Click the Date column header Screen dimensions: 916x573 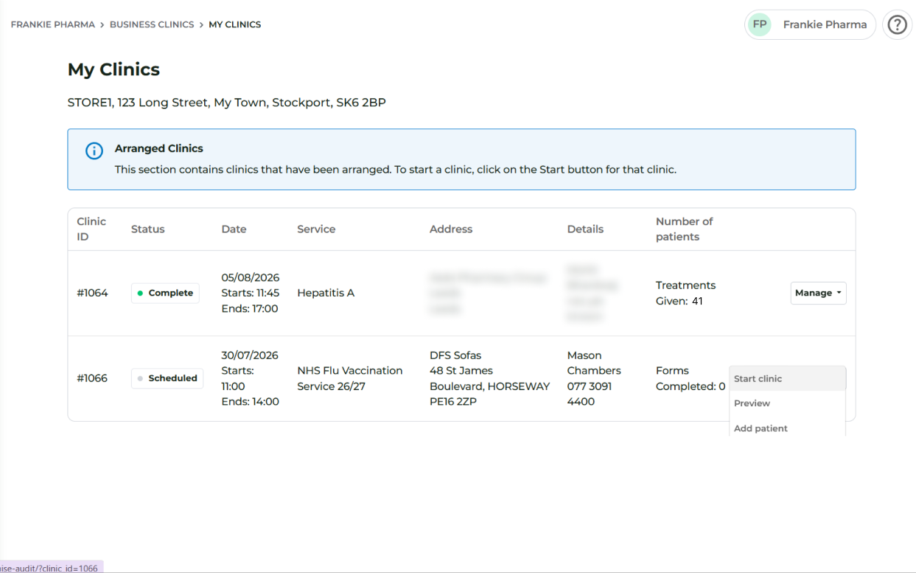(x=234, y=229)
